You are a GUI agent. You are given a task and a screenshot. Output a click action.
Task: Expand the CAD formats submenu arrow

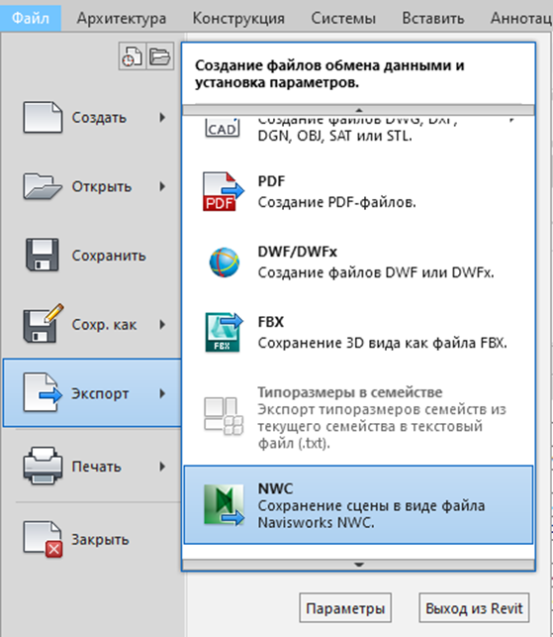point(511,120)
